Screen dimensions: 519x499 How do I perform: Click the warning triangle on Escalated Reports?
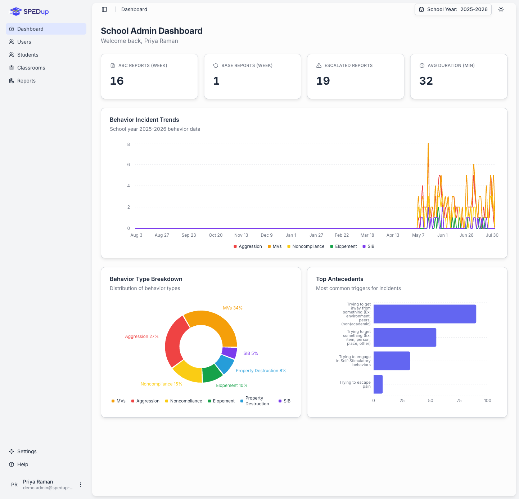coord(319,66)
